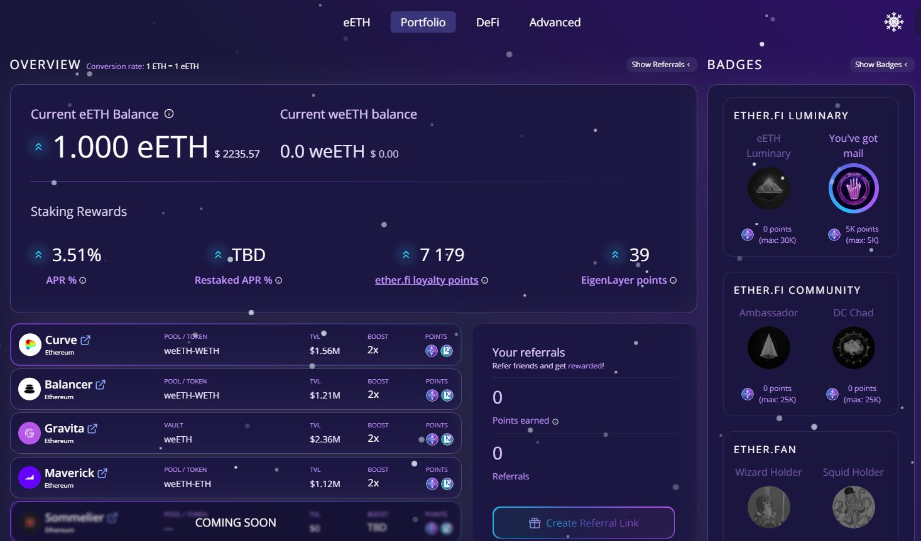Select the Wizard Holder badge
This screenshot has height=541, width=921.
(x=768, y=507)
